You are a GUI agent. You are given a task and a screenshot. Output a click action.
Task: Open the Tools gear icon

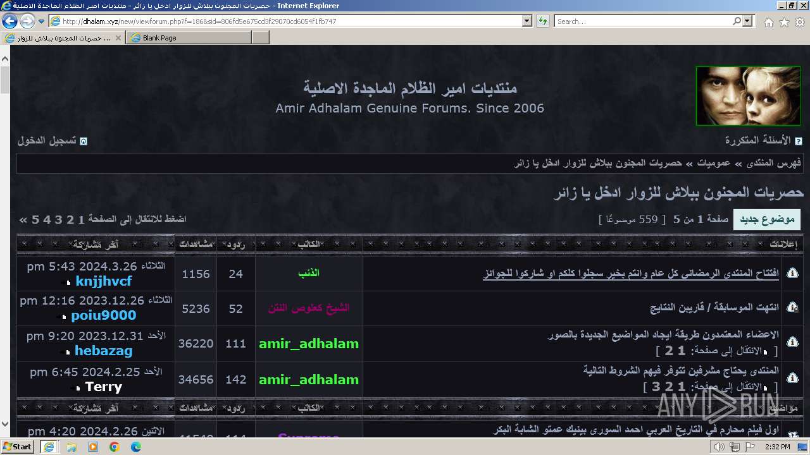800,21
